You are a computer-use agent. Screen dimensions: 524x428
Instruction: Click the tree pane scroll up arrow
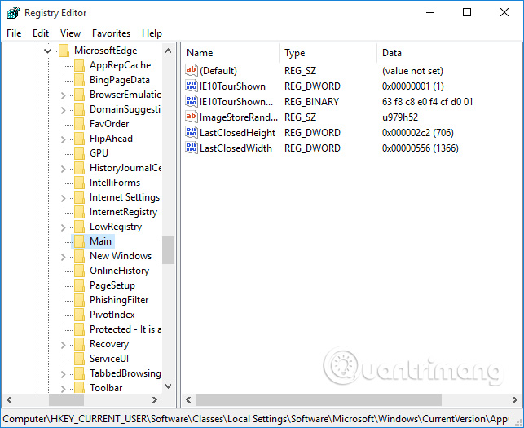pyautogui.click(x=169, y=51)
